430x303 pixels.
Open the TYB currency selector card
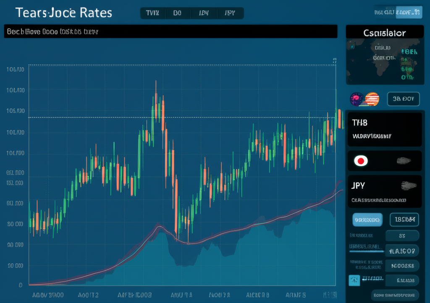384,129
